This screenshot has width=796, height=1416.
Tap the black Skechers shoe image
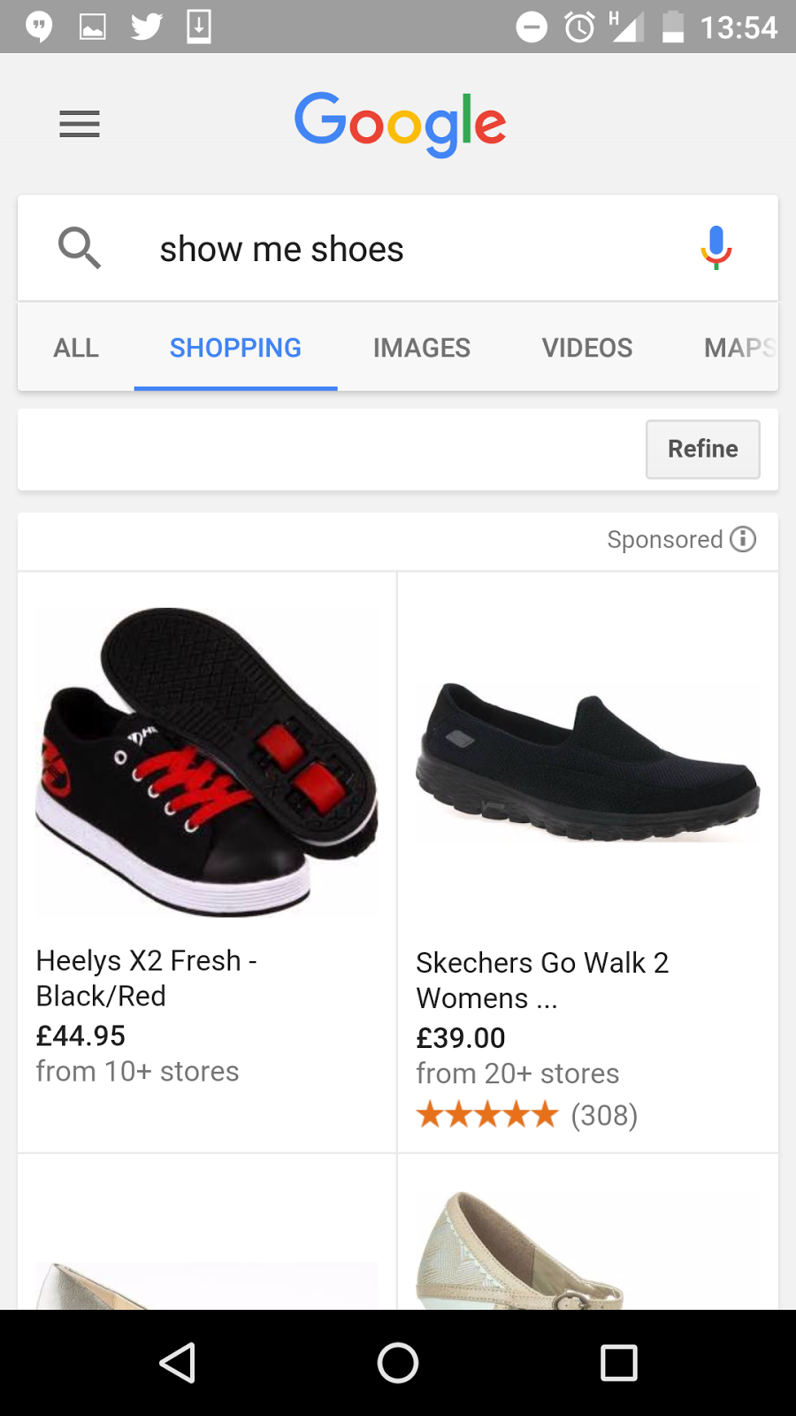587,761
